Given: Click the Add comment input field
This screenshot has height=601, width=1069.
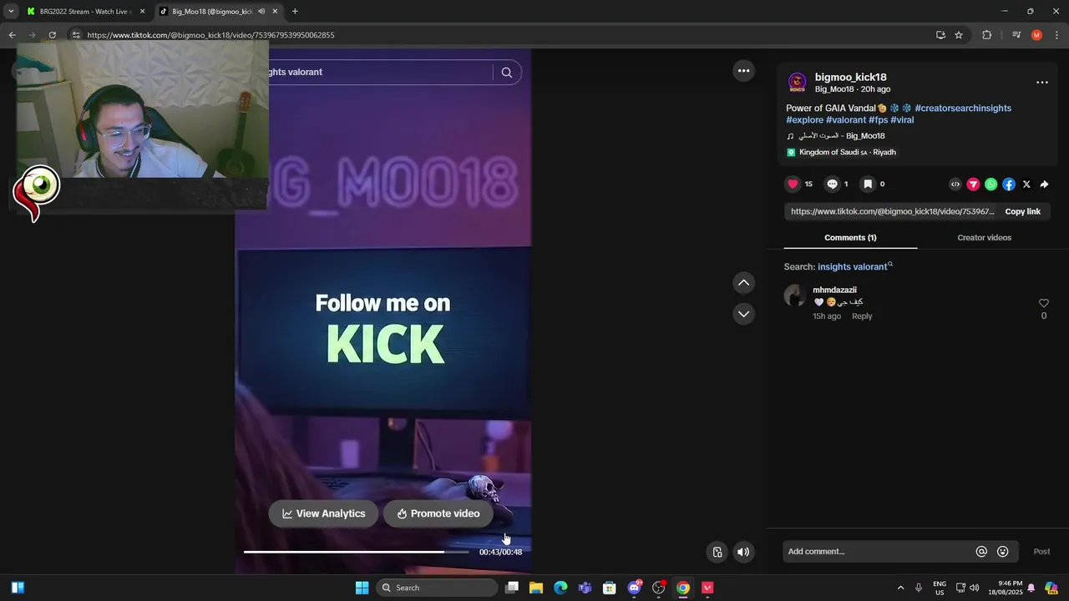Looking at the screenshot, I should [x=879, y=552].
